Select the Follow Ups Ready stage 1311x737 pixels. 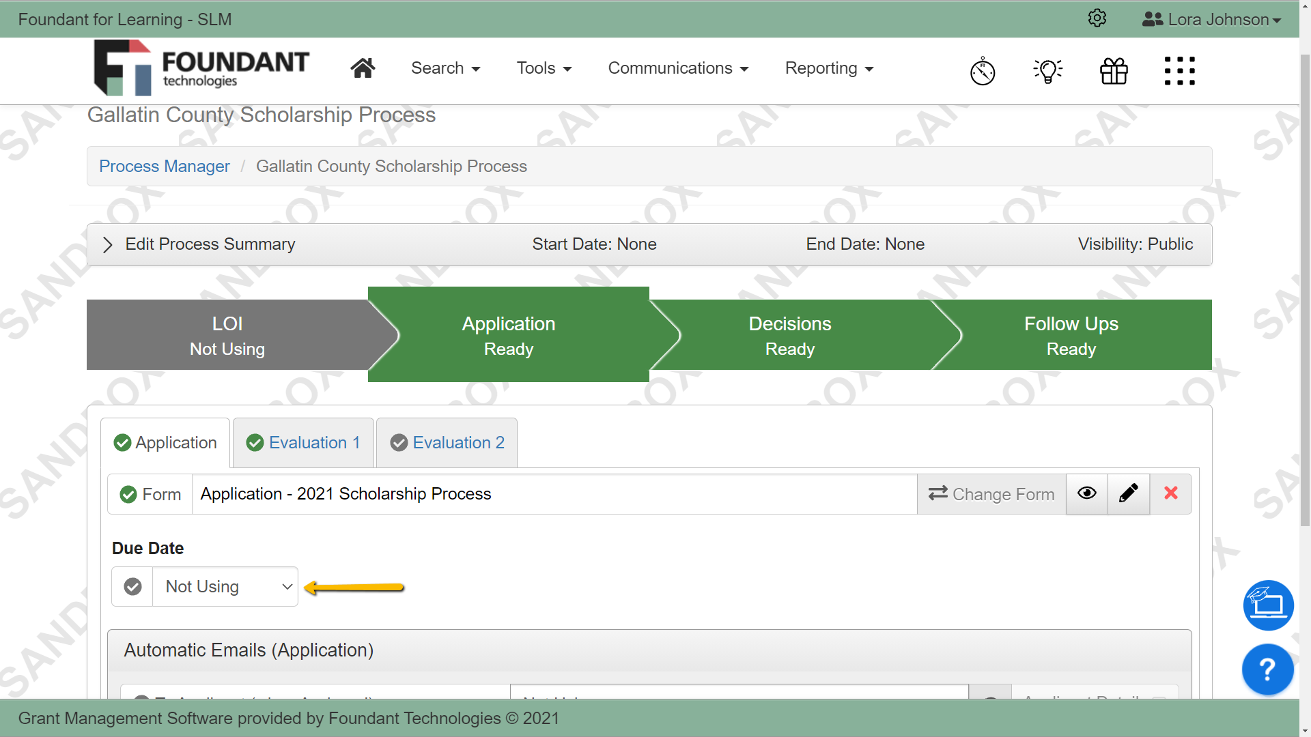pos(1071,335)
